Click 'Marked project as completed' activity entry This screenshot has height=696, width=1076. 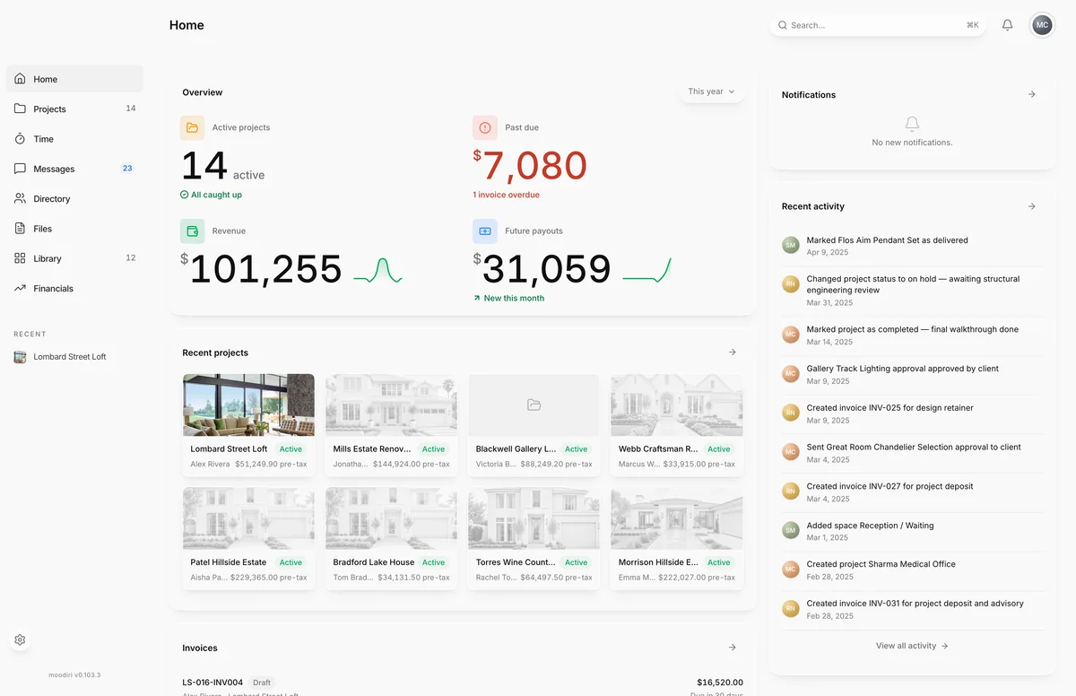pos(912,329)
